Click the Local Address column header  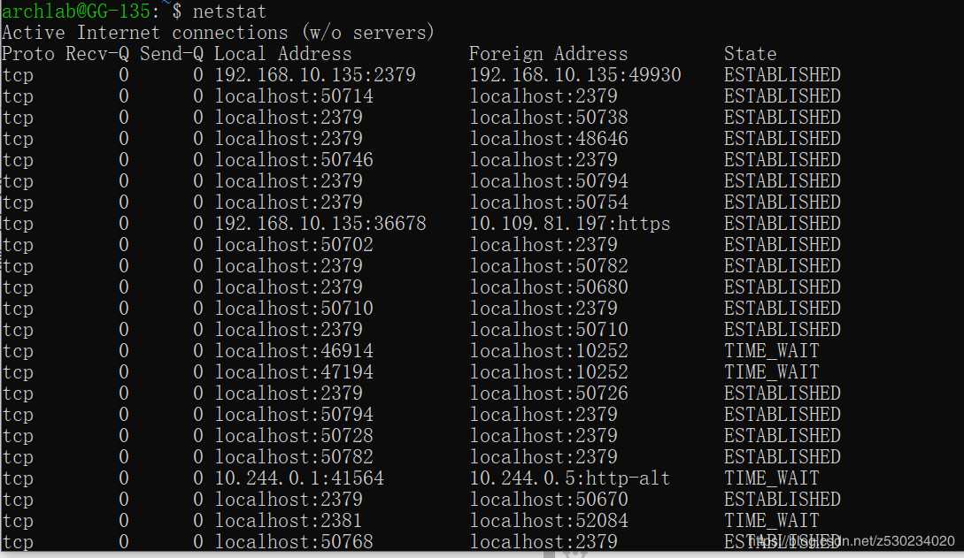[282, 54]
